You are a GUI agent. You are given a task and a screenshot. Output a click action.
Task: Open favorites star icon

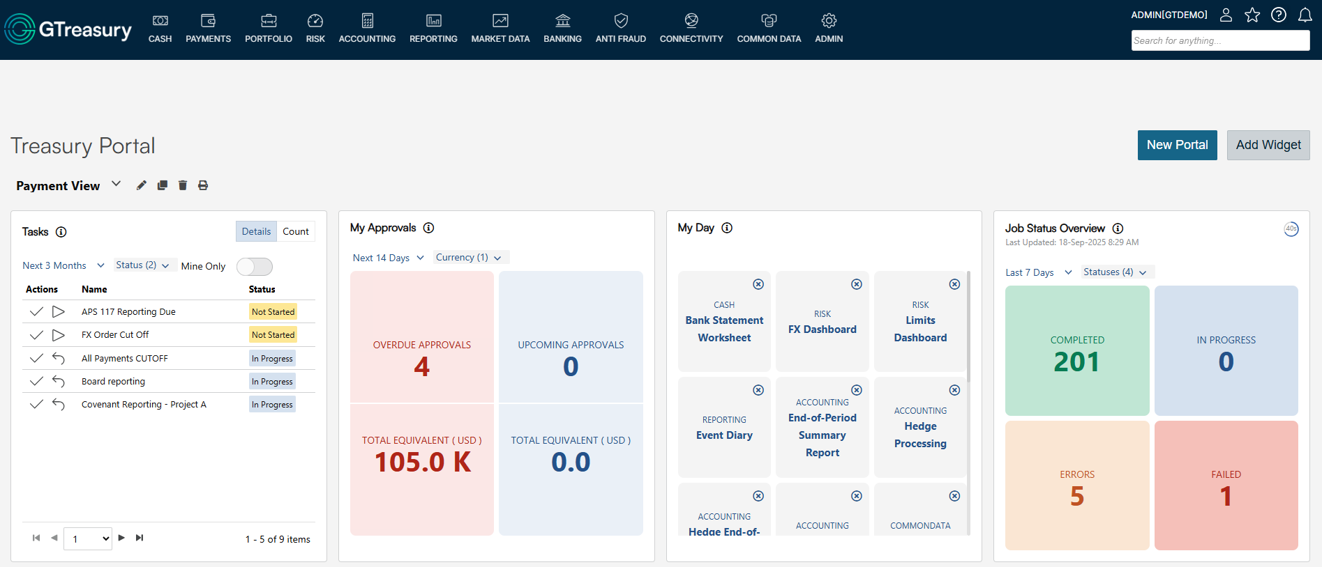click(1252, 15)
